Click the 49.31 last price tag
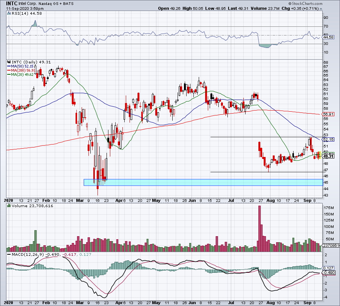 click(x=328, y=156)
